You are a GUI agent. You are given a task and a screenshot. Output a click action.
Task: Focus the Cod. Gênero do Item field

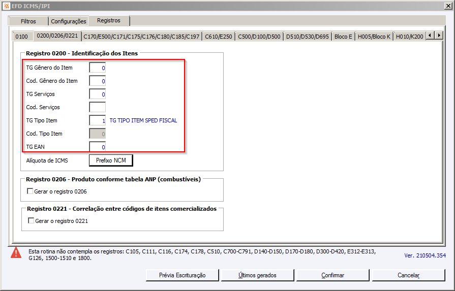pos(97,81)
